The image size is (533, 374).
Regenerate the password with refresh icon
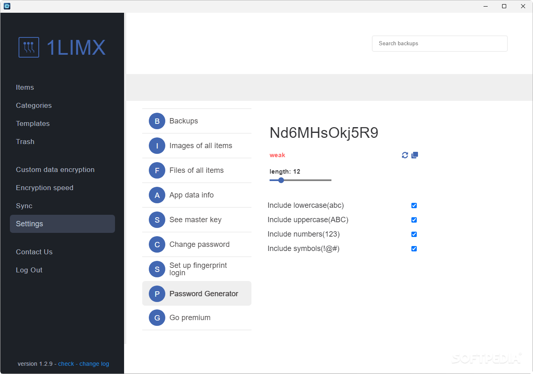point(405,155)
